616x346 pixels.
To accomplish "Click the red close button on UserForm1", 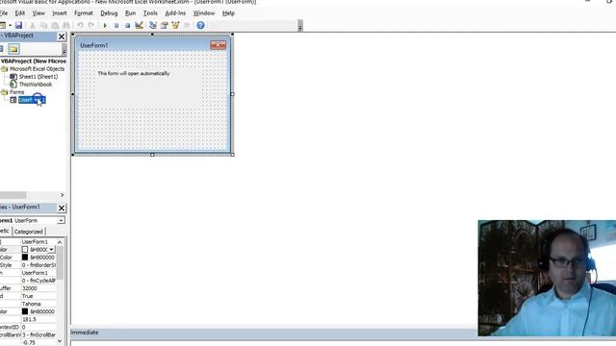I will 218,45.
